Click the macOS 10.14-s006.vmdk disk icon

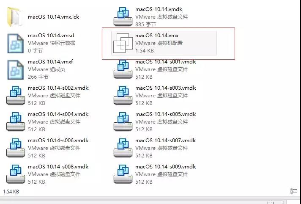(x=16, y=148)
